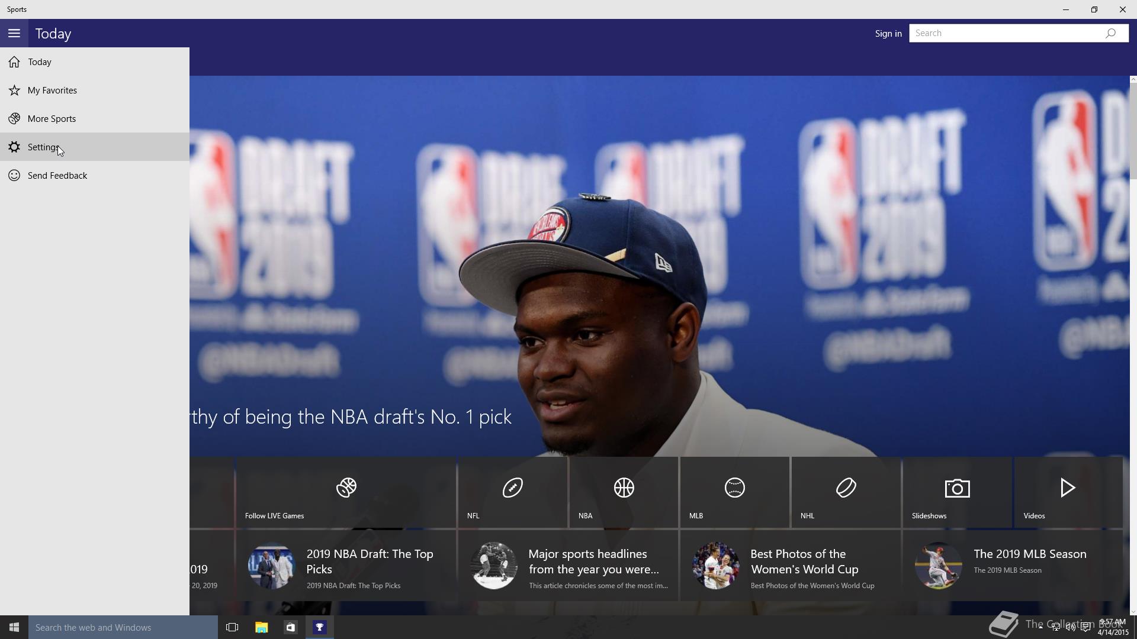Select Send Feedback in side menu

95,175
